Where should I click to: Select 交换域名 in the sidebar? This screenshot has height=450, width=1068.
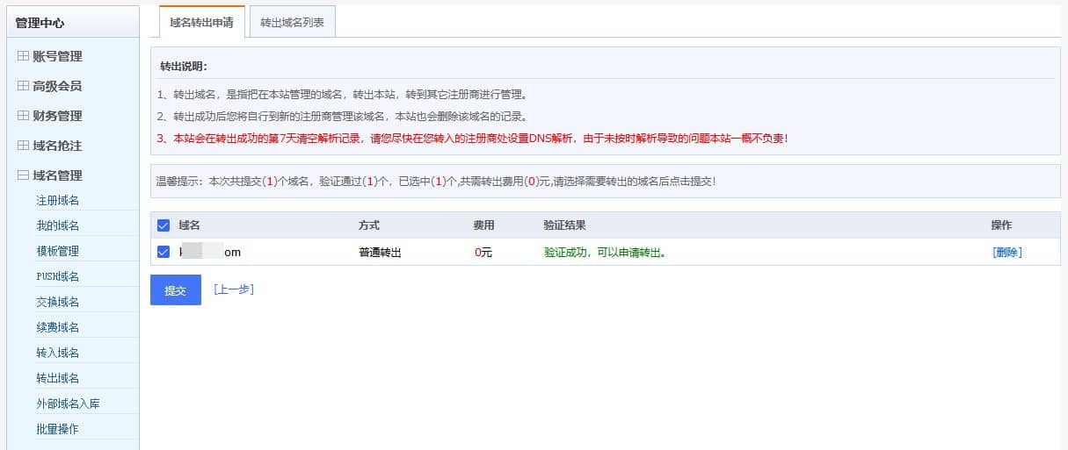(x=58, y=303)
